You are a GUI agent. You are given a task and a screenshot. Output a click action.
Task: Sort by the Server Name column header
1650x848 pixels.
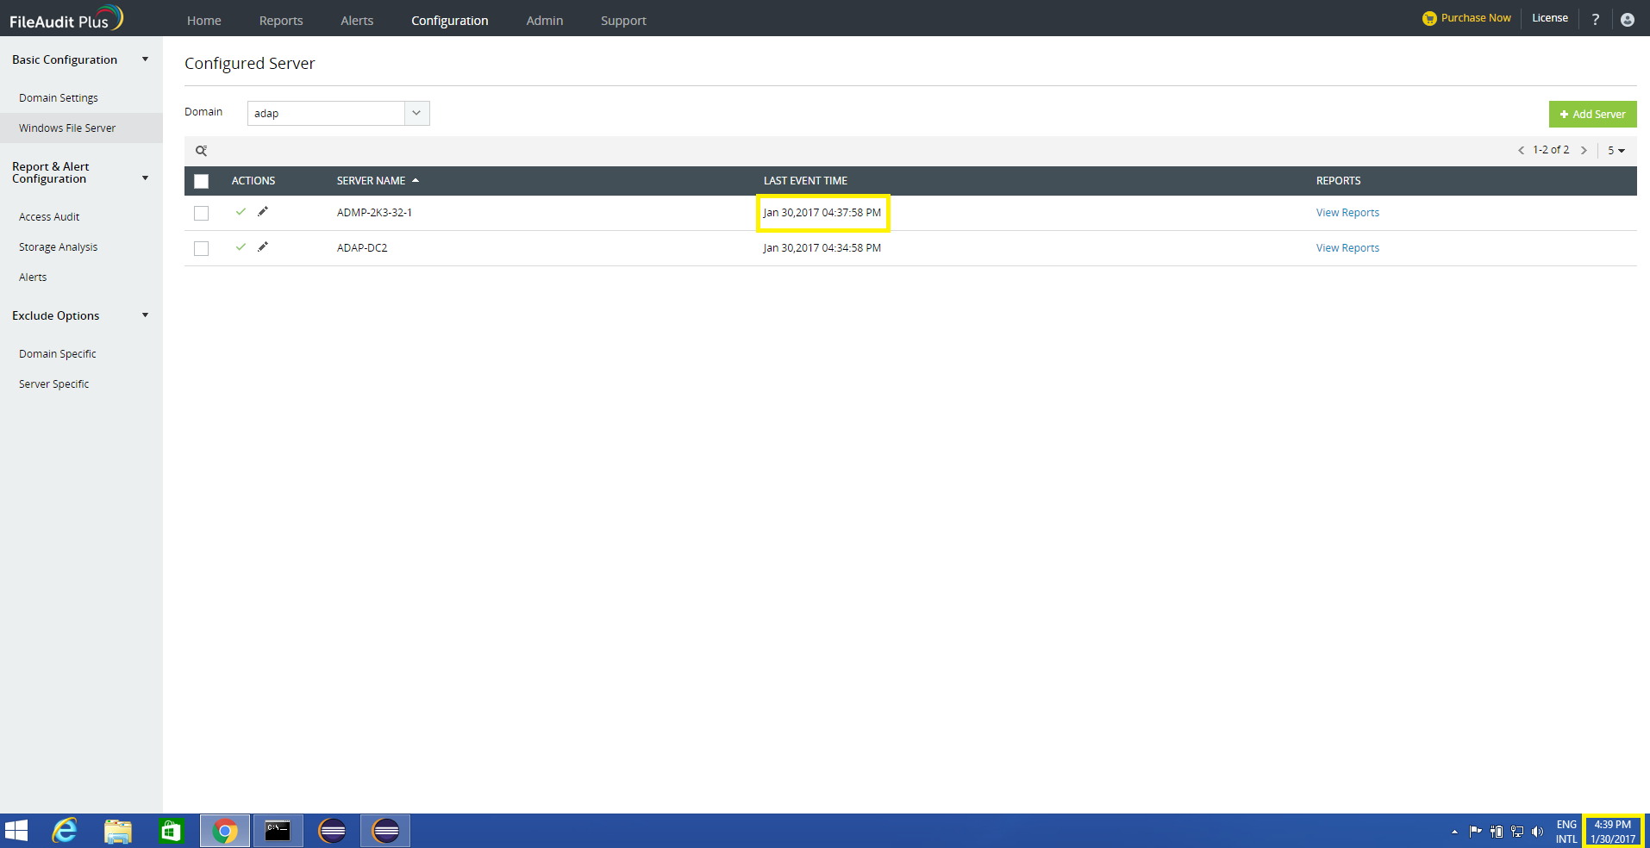378,181
